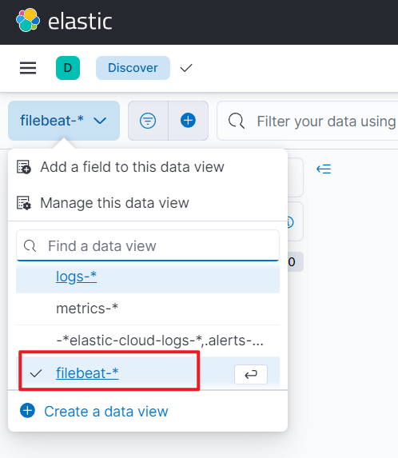Select the metrics-* data view

[x=148, y=309]
